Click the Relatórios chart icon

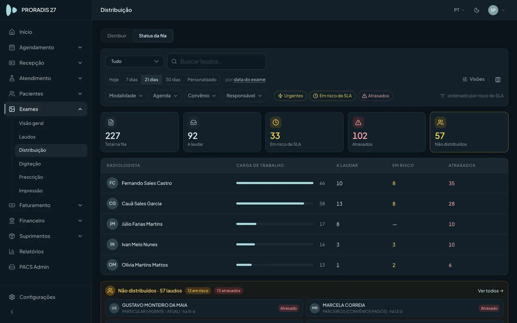tap(12, 251)
